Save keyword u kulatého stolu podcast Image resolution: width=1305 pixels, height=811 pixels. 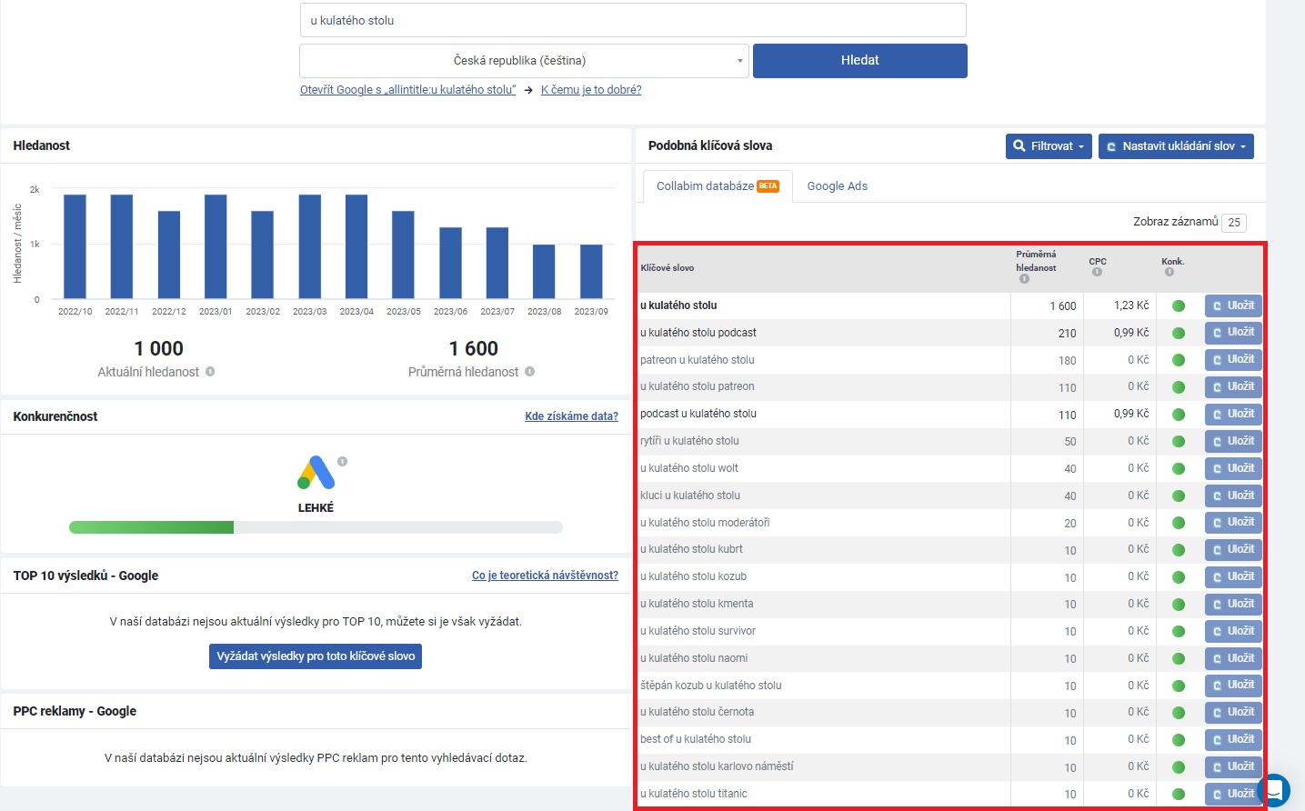pos(1233,333)
